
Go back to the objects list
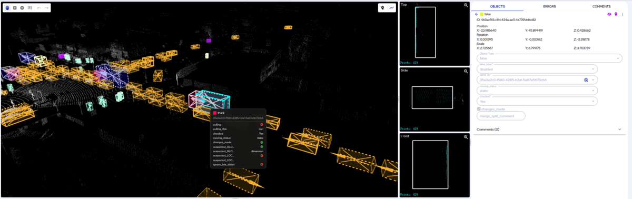pyautogui.click(x=476, y=14)
